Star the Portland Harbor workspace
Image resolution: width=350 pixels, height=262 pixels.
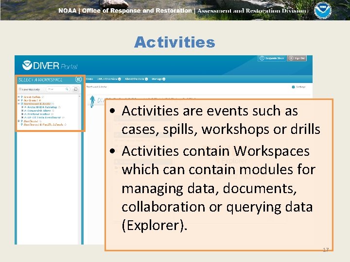(x=52, y=114)
